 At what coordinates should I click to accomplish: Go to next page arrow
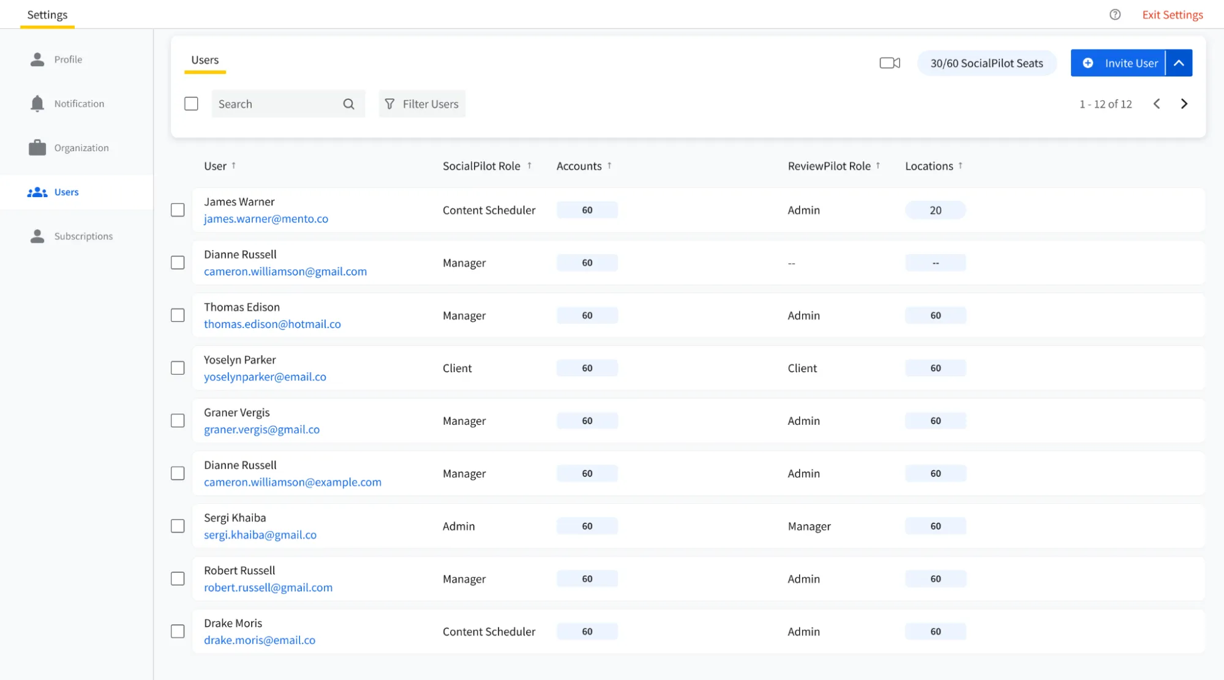point(1184,104)
